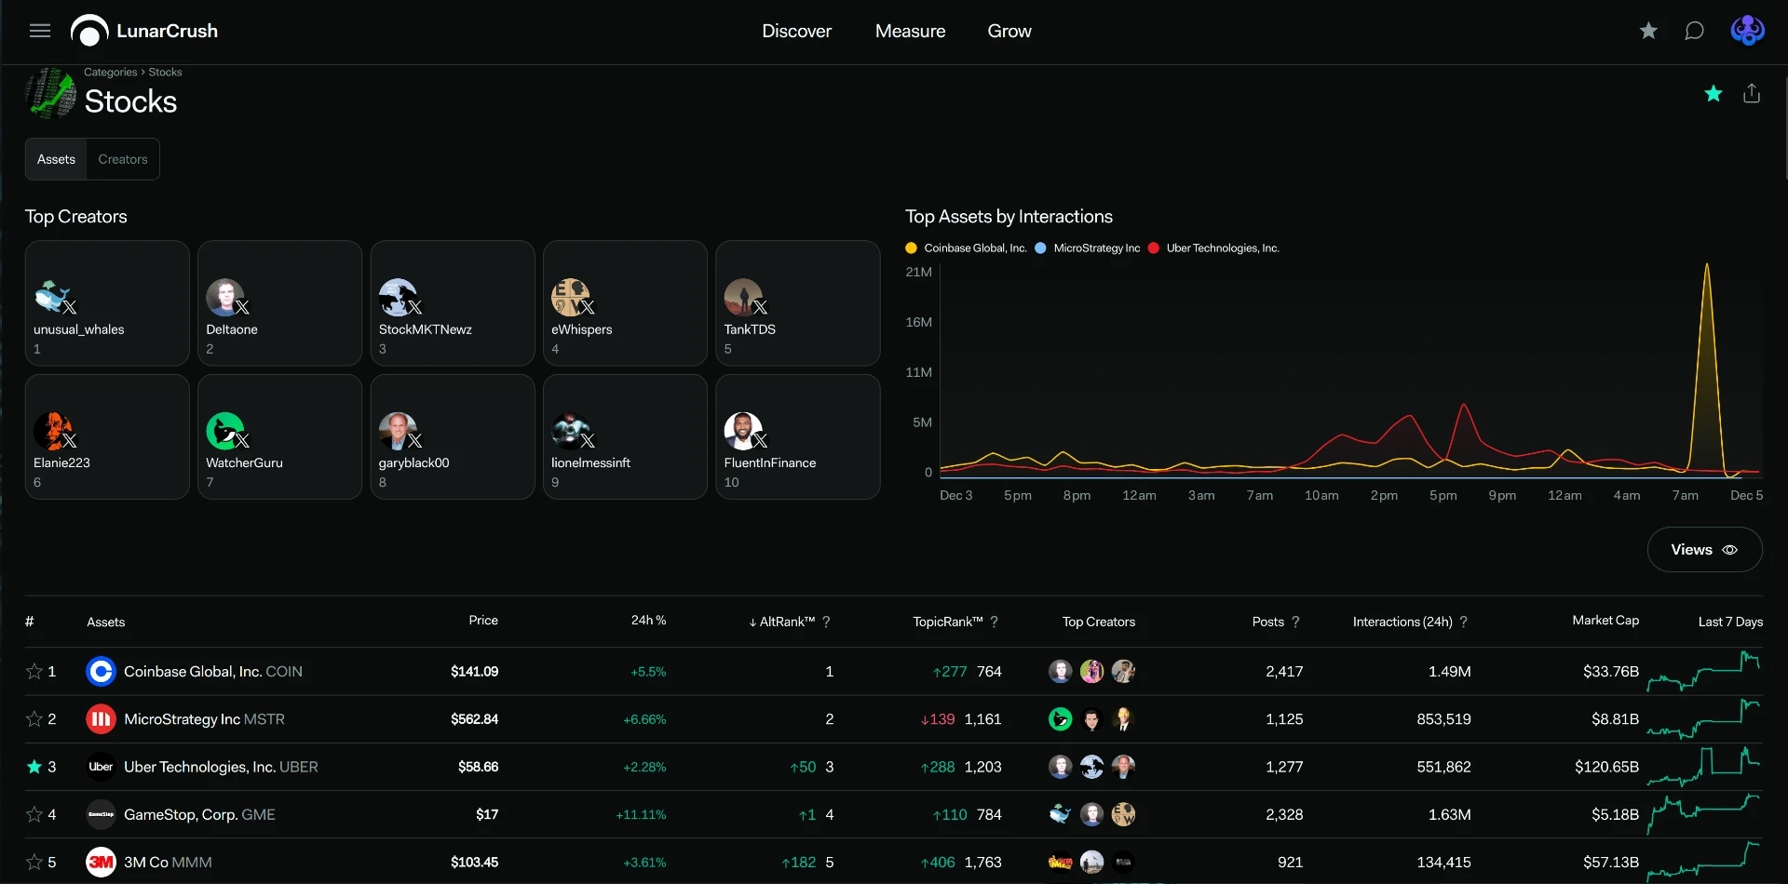Image resolution: width=1788 pixels, height=884 pixels.
Task: Open the Views options button
Action: (1704, 550)
